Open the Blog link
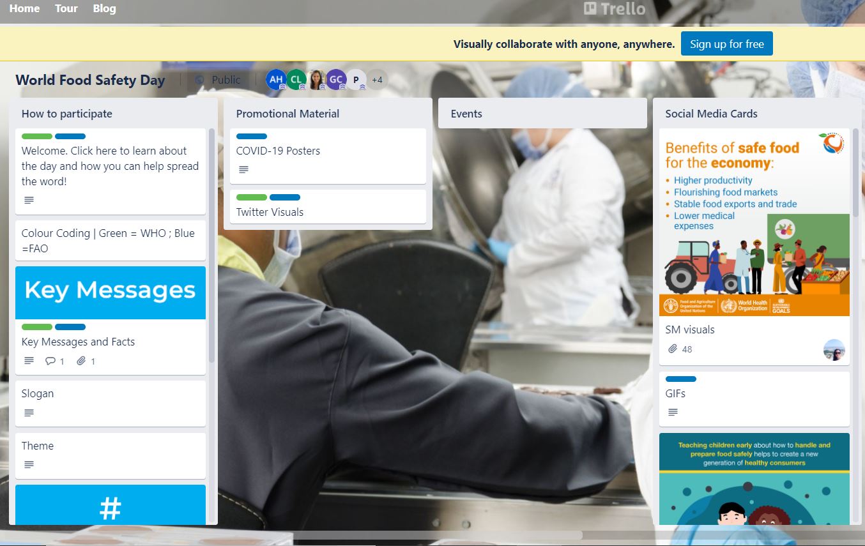This screenshot has width=865, height=546. 104,8
